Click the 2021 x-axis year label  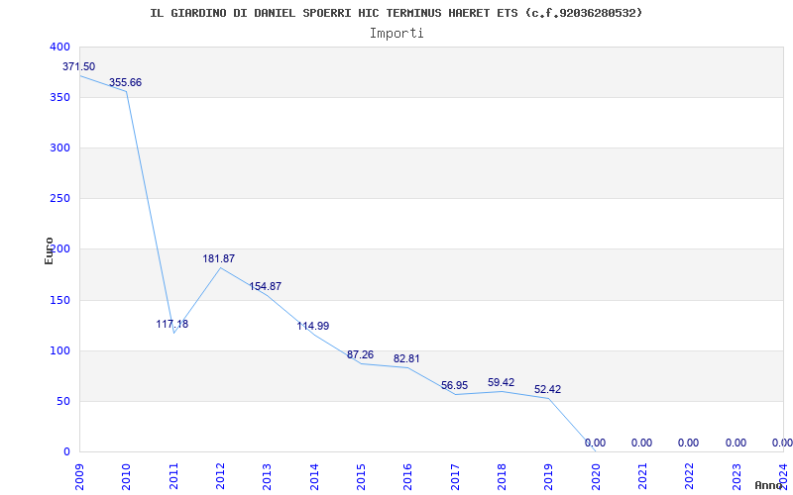tap(642, 477)
